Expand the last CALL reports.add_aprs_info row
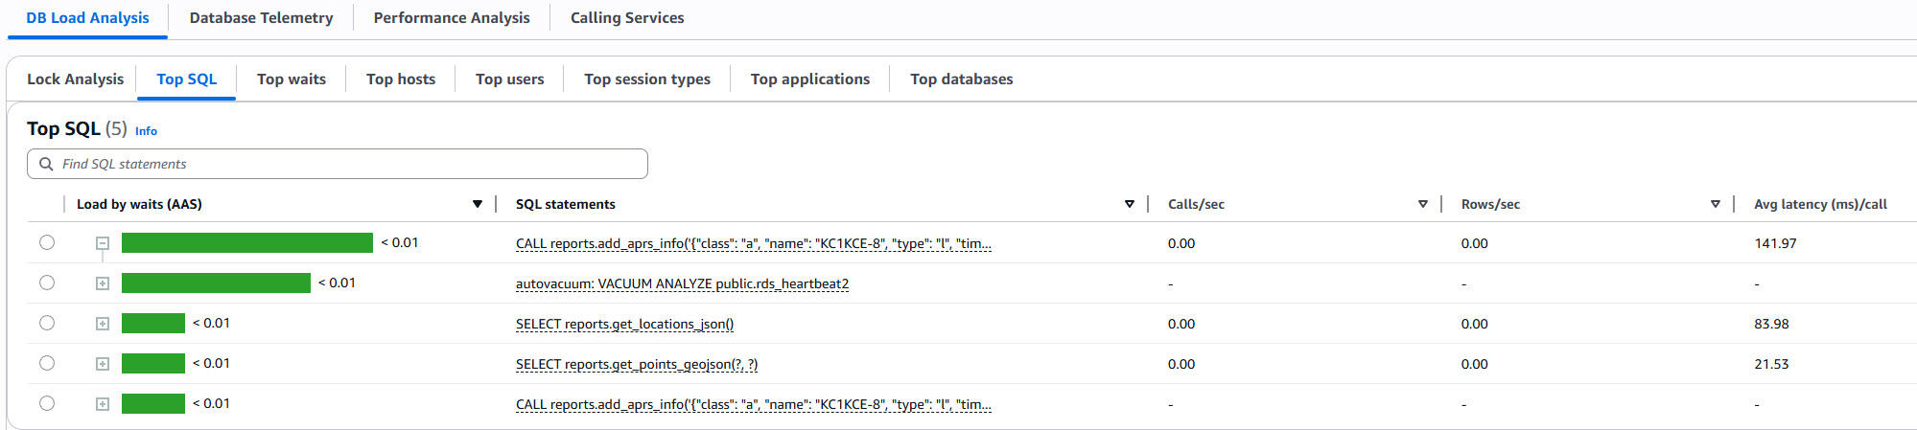This screenshot has width=1917, height=430. point(103,404)
